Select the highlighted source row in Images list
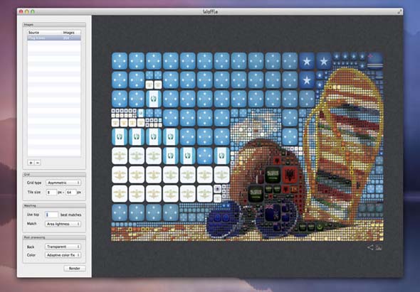 click(x=54, y=38)
